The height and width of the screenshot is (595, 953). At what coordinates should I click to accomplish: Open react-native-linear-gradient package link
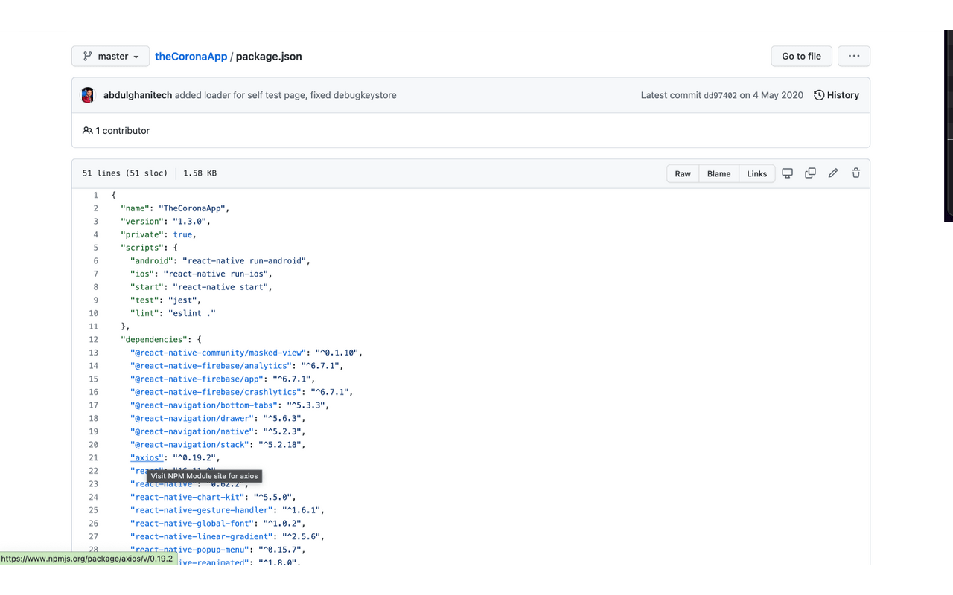(x=202, y=536)
